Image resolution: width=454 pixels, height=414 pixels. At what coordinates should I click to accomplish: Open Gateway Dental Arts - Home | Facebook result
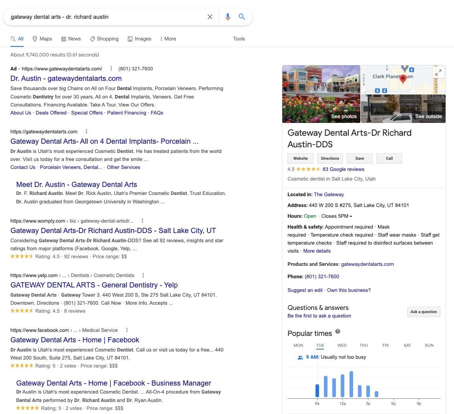click(75, 340)
